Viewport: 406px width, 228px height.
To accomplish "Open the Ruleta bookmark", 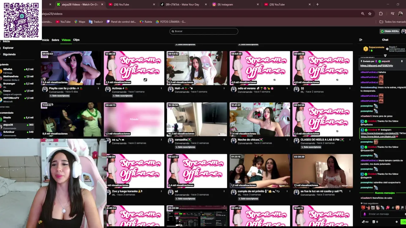I will tap(146, 22).
